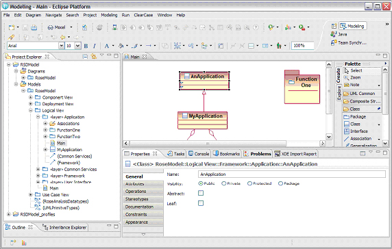392x249 pixels.
Task: Click the Italic formatting icon
Action: click(95, 46)
